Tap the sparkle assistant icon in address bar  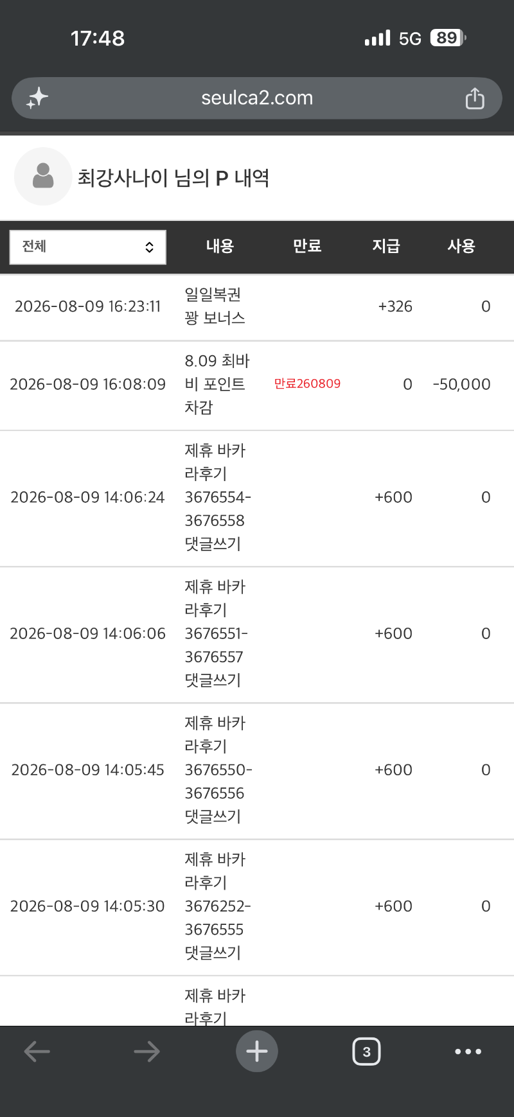[37, 98]
